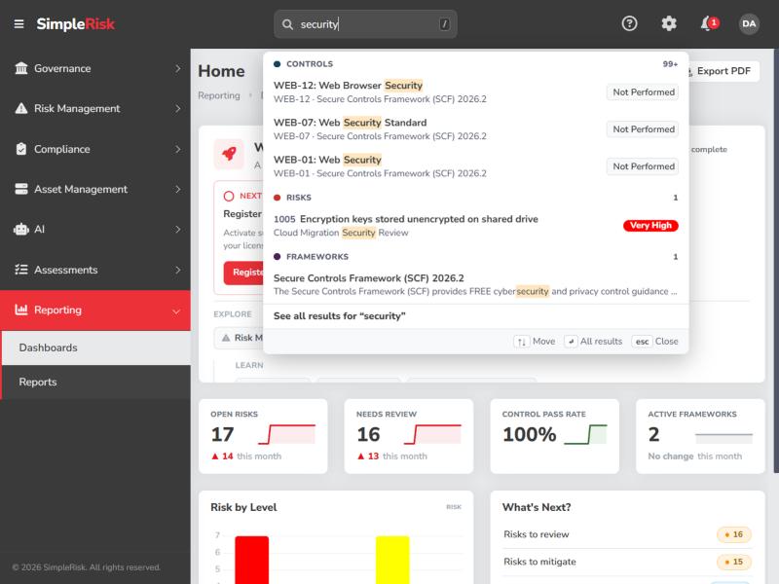The width and height of the screenshot is (779, 584).
Task: Select the WEB-01 Web Security result
Action: pos(476,166)
